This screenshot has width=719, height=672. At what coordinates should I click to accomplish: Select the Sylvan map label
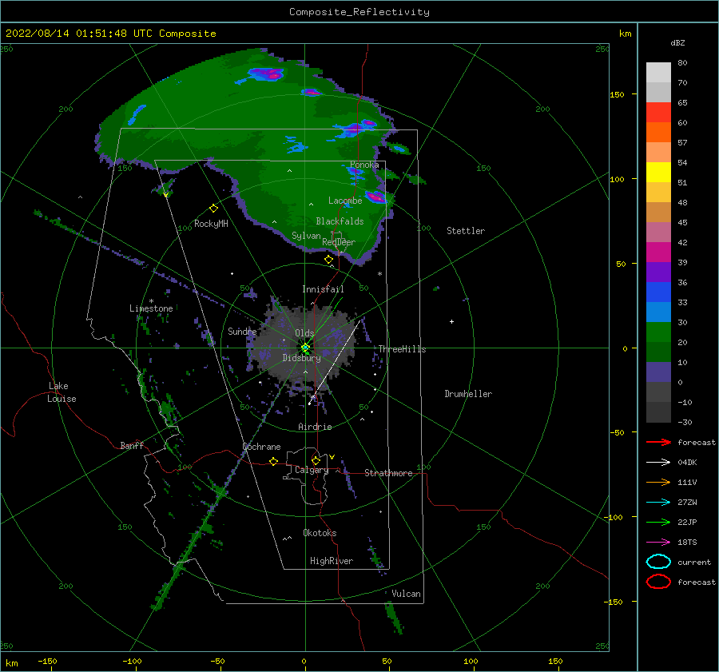click(x=306, y=236)
